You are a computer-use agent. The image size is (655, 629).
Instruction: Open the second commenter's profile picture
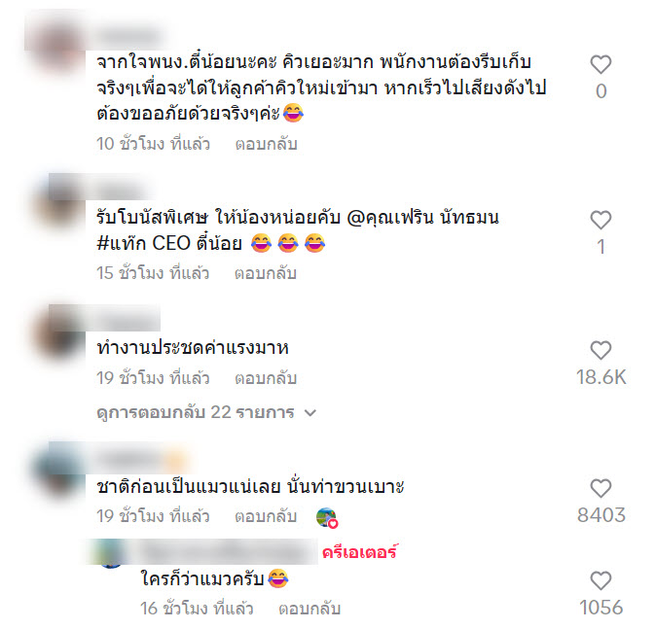(58, 200)
